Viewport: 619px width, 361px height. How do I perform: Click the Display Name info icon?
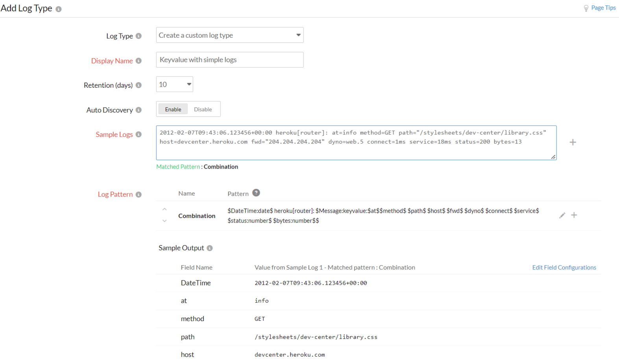139,61
